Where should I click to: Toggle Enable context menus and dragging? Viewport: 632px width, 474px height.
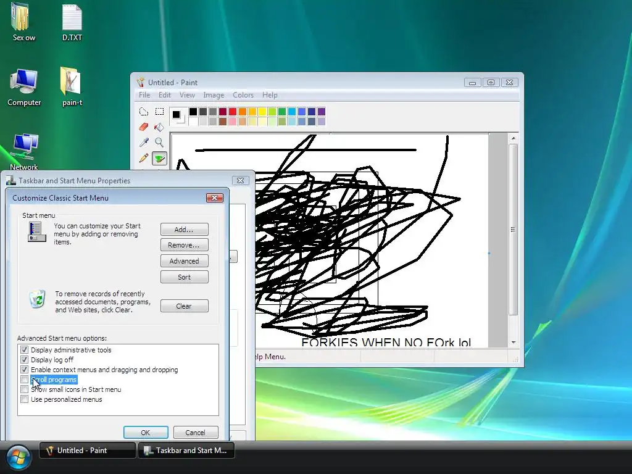24,370
